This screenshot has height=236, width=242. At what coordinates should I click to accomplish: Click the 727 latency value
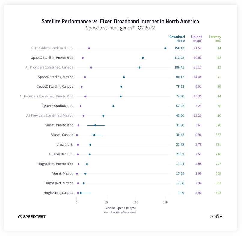218,164
